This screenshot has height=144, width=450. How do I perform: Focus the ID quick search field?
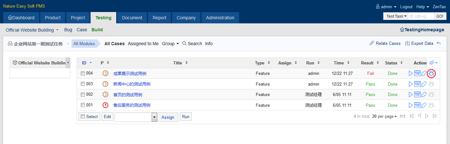(x=421, y=16)
